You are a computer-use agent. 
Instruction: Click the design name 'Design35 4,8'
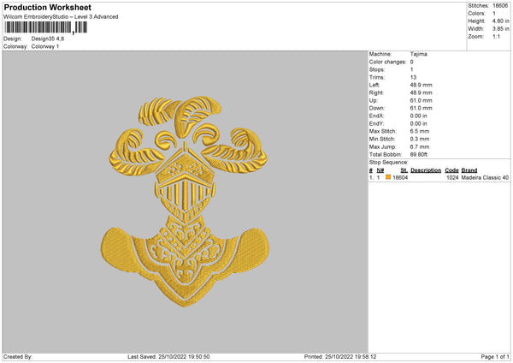pos(48,39)
